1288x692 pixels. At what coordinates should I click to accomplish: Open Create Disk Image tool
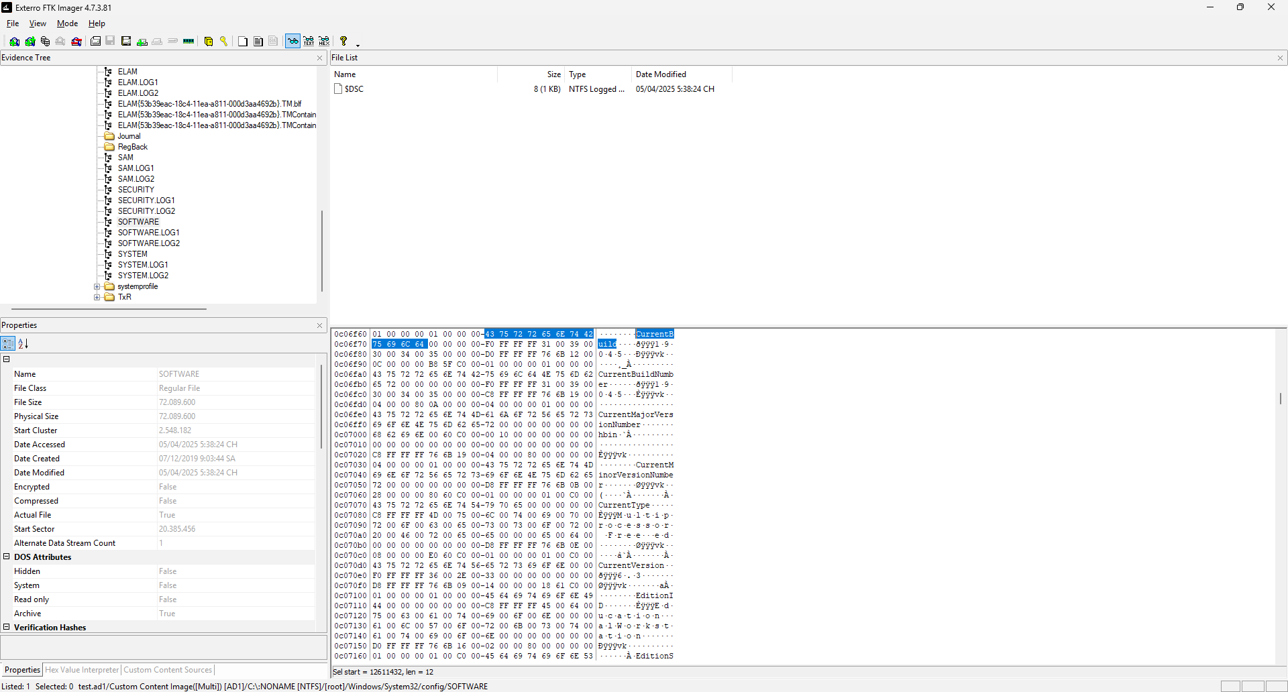tap(96, 42)
